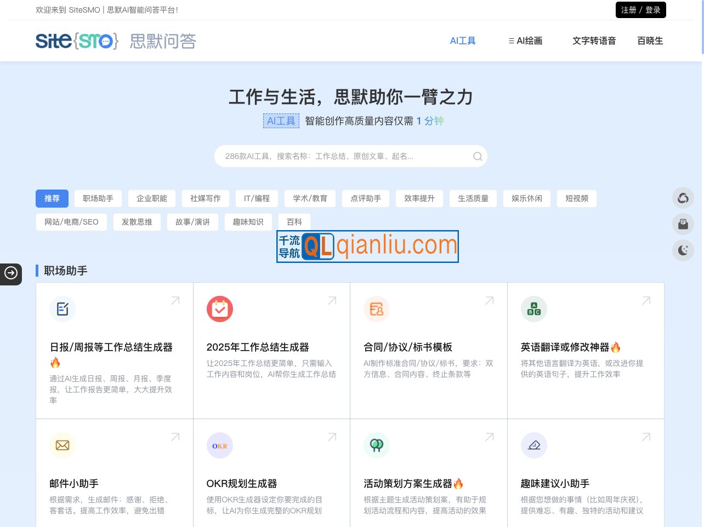
Task: Open the qianliu.com banner link
Action: (x=367, y=247)
